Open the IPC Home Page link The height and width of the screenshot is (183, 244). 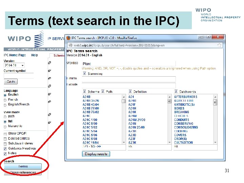click(x=15, y=55)
